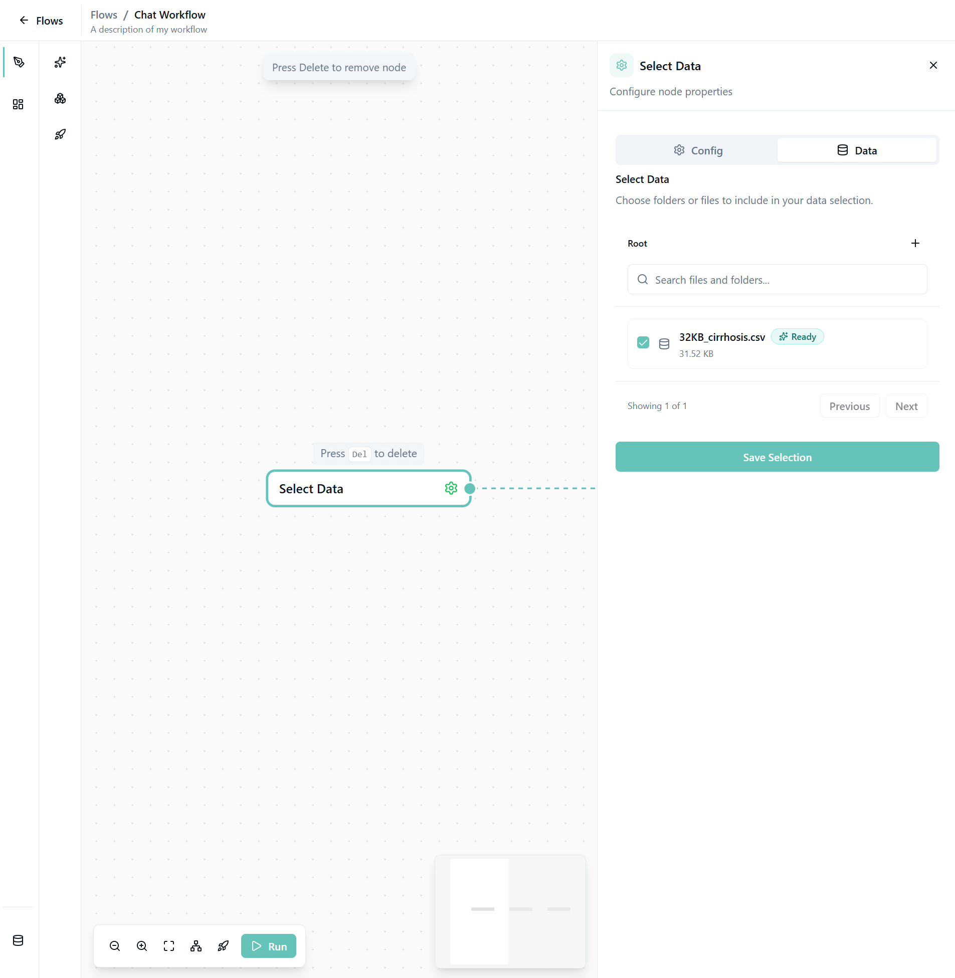The image size is (955, 978).
Task: Open the blocks components icon
Action: [60, 99]
